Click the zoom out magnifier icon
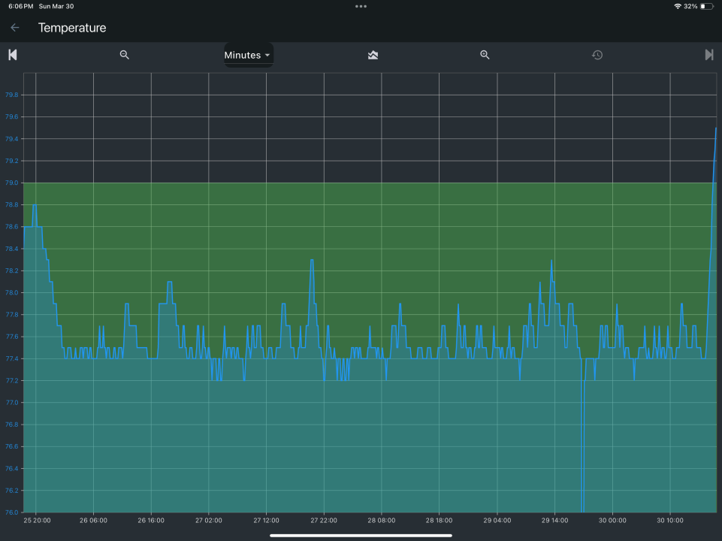This screenshot has height=541, width=722. tap(125, 55)
